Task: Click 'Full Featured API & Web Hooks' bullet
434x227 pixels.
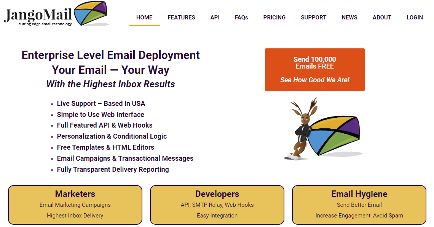Action: click(105, 125)
